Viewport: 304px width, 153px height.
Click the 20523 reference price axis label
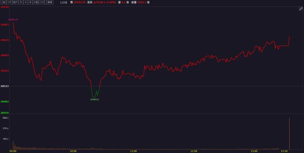click(4, 86)
